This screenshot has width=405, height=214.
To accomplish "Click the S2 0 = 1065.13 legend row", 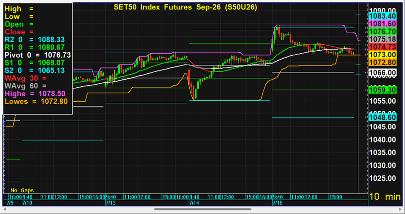I will pyautogui.click(x=35, y=71).
